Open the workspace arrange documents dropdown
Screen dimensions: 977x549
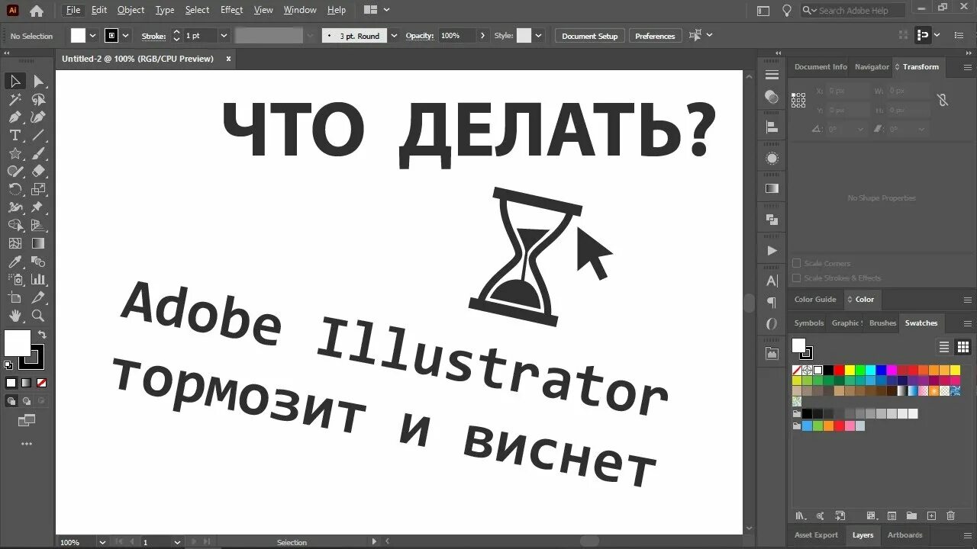tap(377, 10)
